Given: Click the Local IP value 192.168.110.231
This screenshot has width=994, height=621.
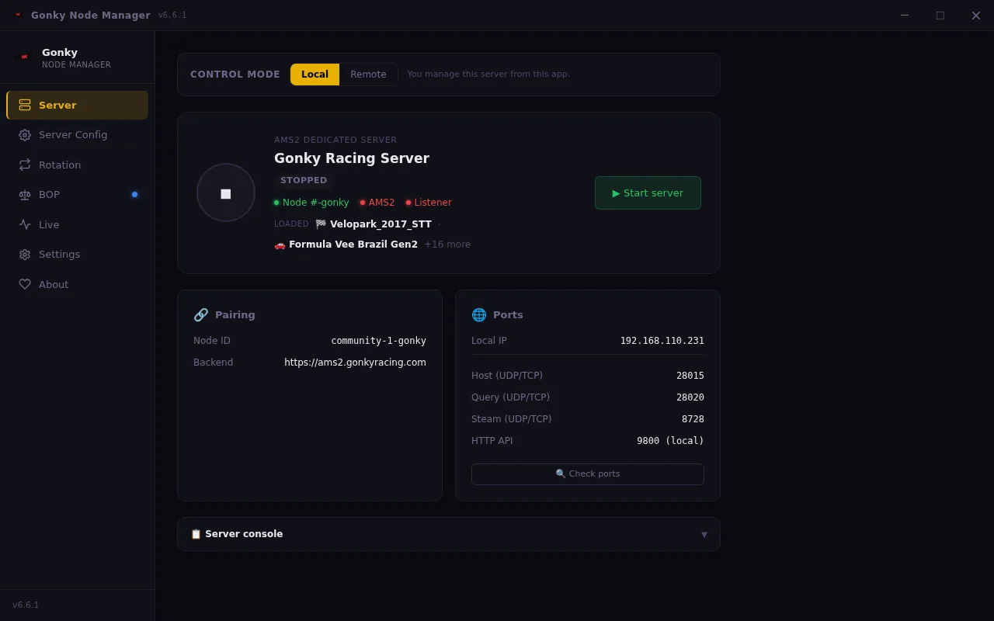Looking at the screenshot, I should (x=662, y=341).
